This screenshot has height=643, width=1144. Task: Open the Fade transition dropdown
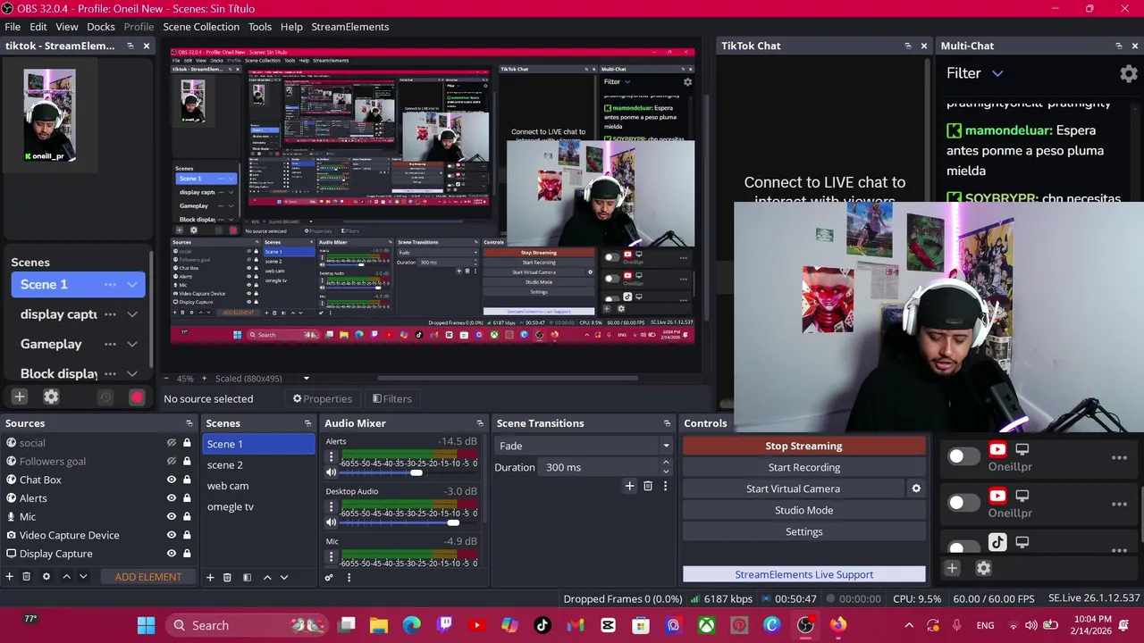pyautogui.click(x=584, y=446)
